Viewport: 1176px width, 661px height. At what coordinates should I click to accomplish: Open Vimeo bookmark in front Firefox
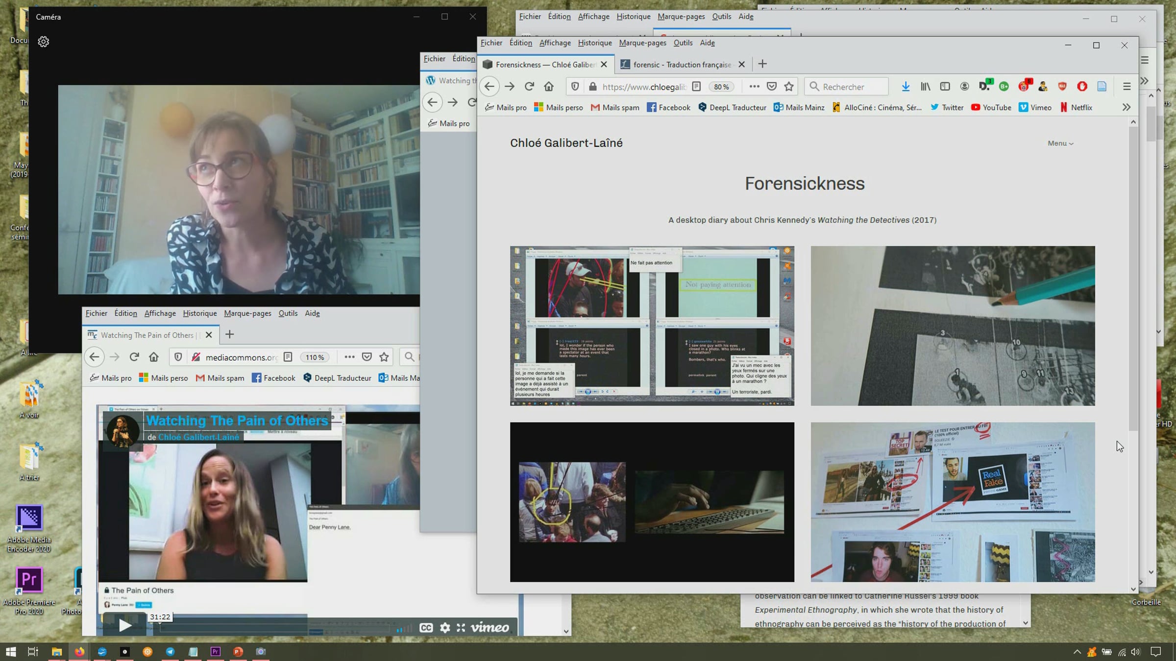point(1035,107)
